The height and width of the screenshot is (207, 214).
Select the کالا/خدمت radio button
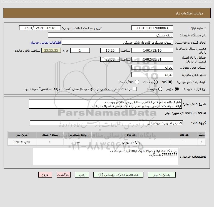tap(137, 82)
